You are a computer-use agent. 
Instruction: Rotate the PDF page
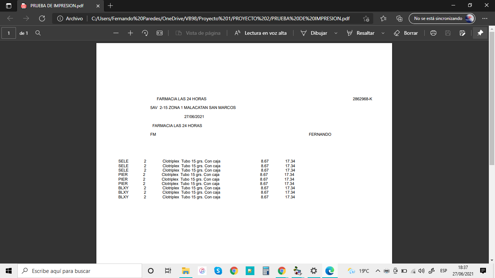[x=145, y=33]
